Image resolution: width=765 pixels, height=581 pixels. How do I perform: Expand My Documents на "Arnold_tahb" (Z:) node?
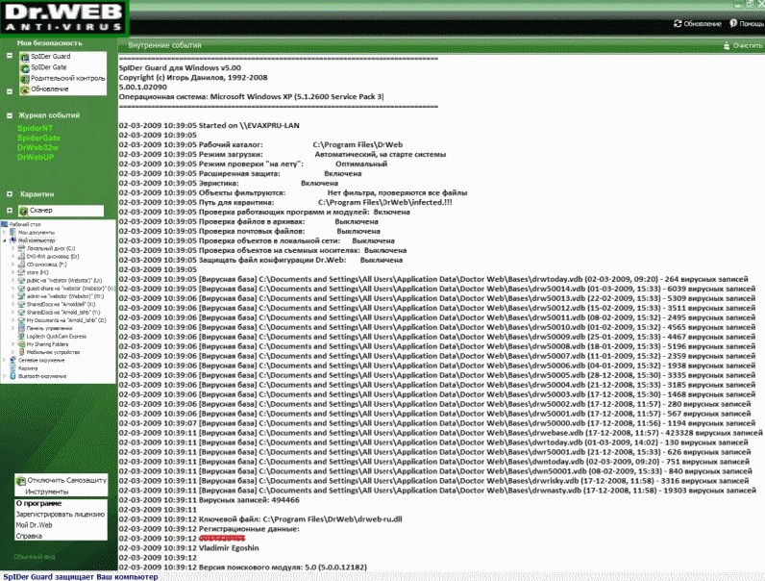pos(13,320)
